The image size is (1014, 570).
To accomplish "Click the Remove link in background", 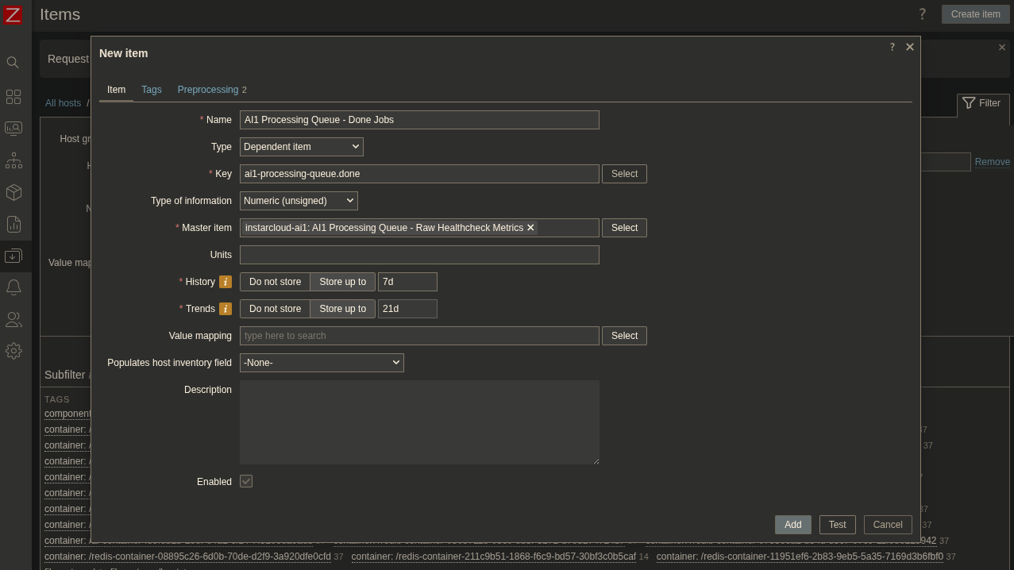I will 992,162.
